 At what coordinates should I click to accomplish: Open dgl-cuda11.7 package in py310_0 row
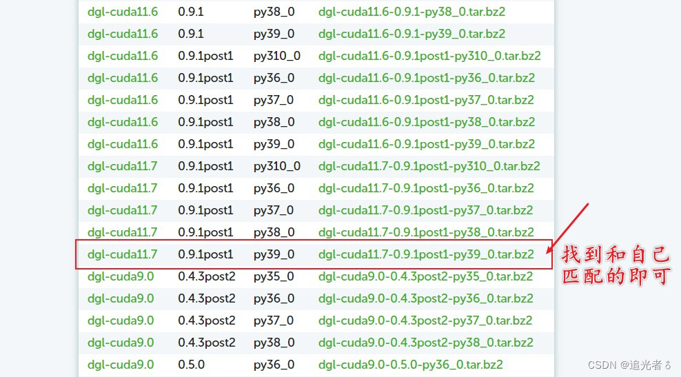pyautogui.click(x=123, y=166)
